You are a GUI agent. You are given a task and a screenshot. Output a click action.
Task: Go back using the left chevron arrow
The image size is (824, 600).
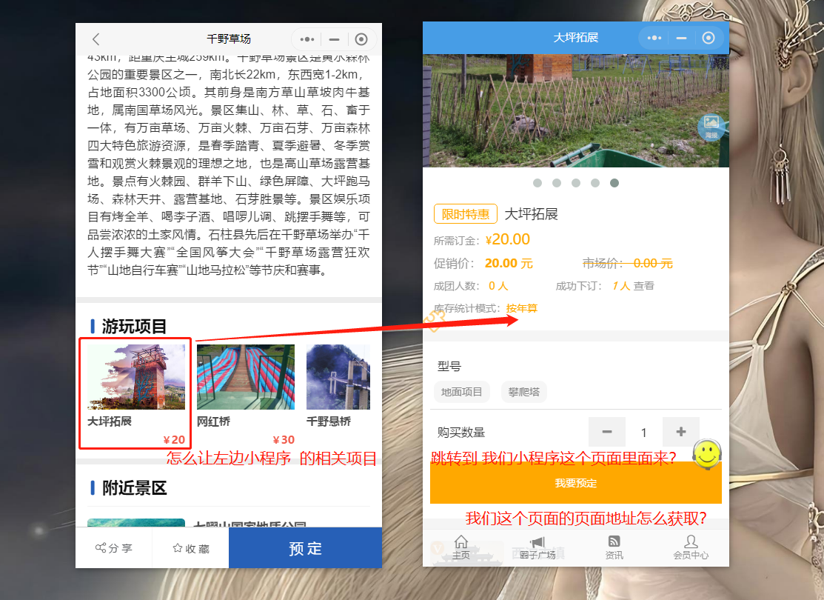(x=96, y=39)
